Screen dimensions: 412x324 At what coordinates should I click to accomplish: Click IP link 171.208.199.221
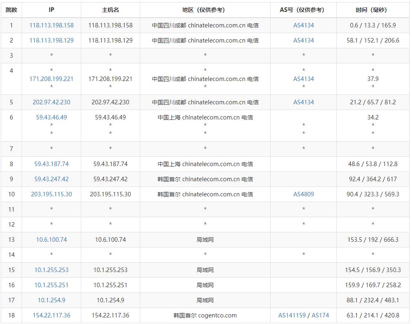(51, 79)
